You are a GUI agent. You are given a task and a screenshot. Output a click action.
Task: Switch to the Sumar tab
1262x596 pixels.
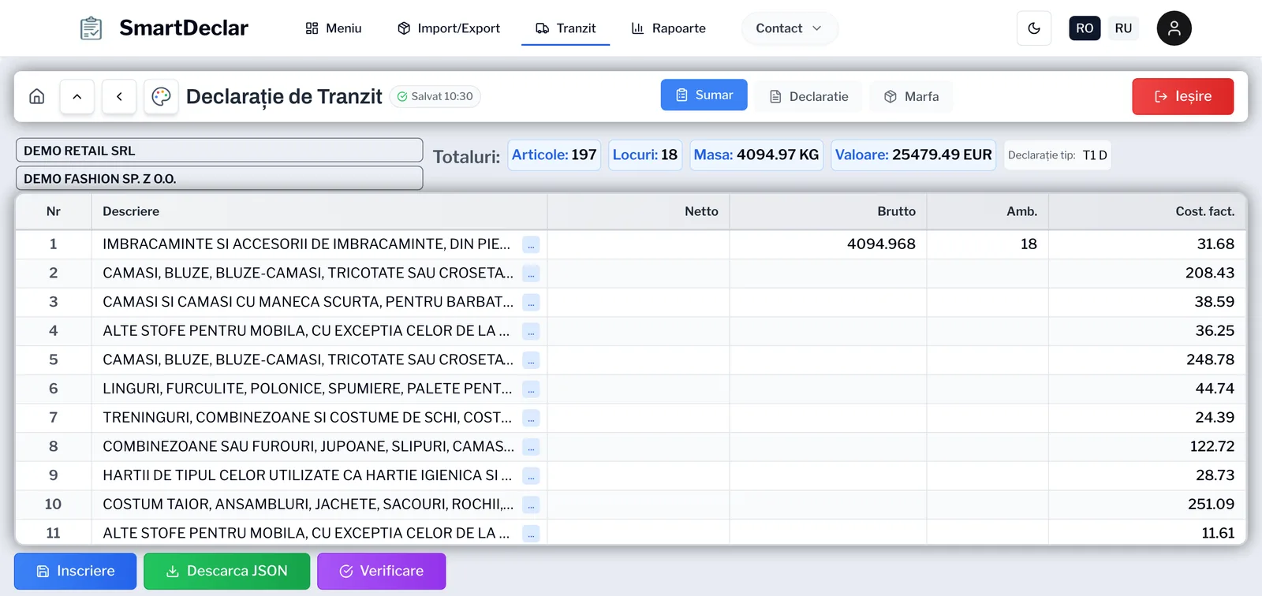pos(704,95)
